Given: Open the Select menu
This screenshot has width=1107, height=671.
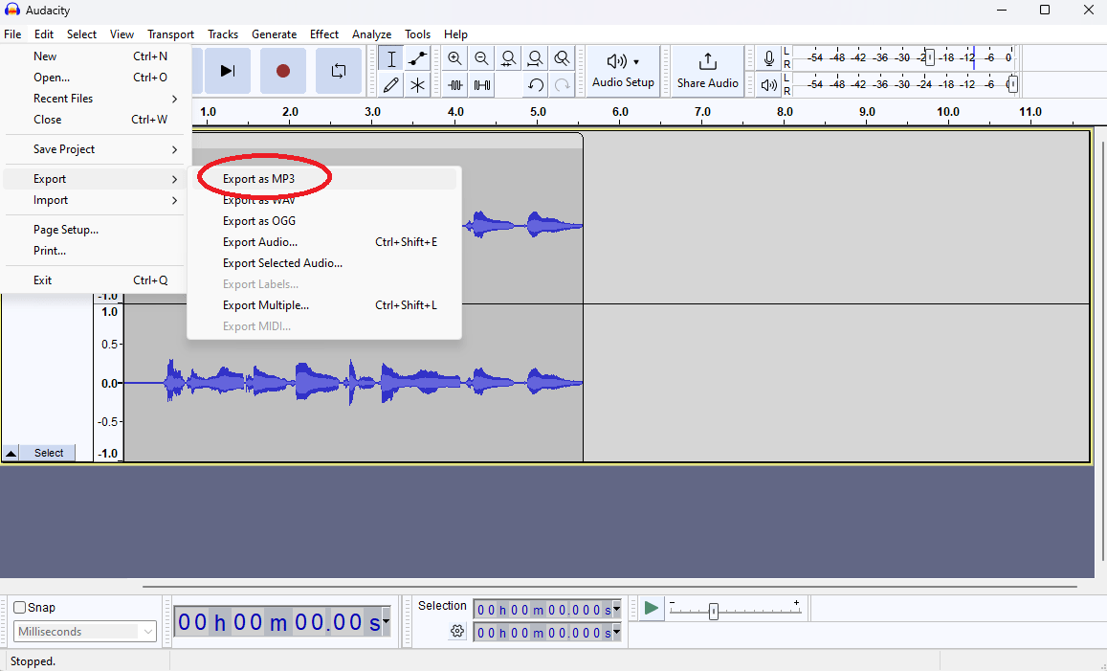Looking at the screenshot, I should [82, 34].
